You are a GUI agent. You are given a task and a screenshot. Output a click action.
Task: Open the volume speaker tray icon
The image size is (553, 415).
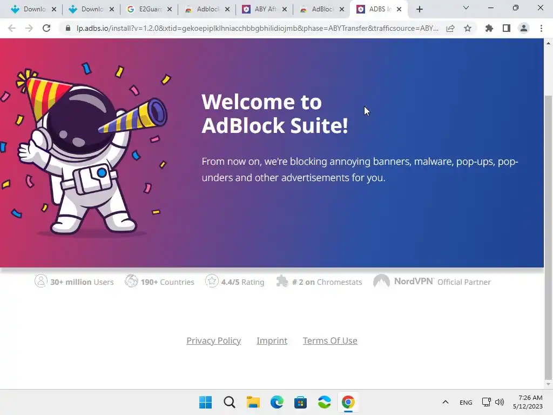click(500, 402)
